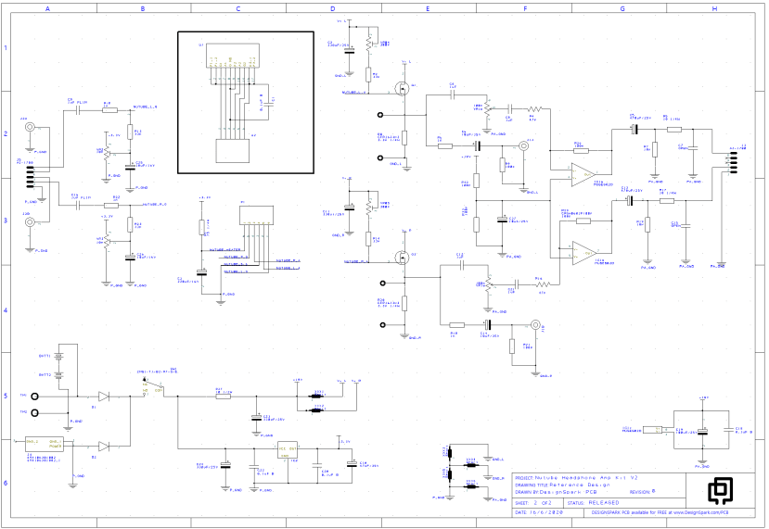769x529 pixels.
Task: Click the SW1 power switch symbol
Action: 153,385
